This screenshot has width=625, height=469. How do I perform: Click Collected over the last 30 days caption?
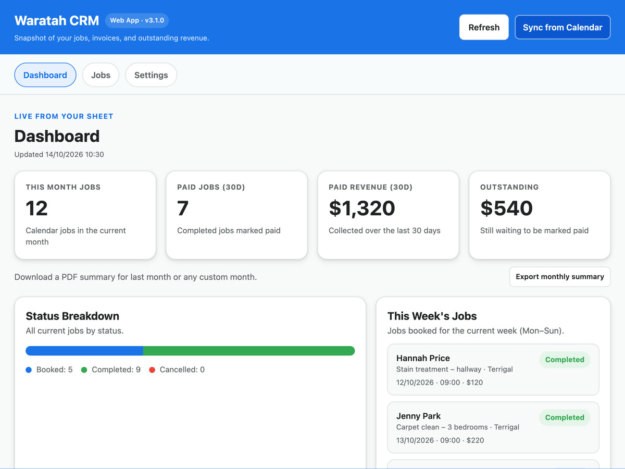point(384,230)
